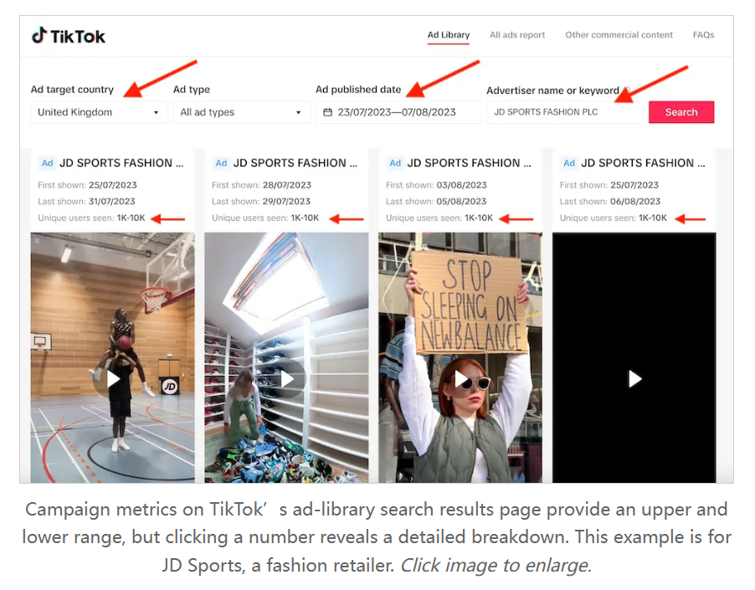The image size is (755, 590).
Task: Expand the All ad types dropdown
Action: tap(242, 112)
